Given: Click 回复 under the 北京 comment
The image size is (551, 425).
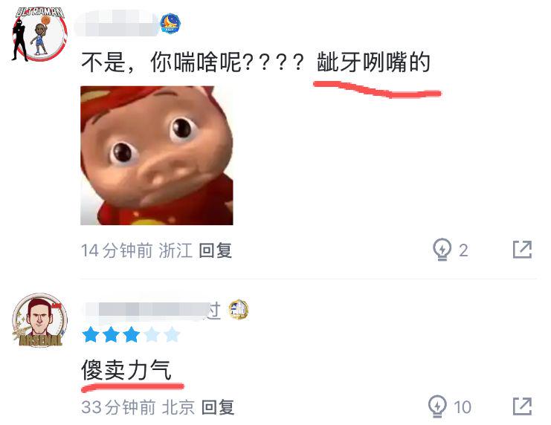Looking at the screenshot, I should 218,407.
